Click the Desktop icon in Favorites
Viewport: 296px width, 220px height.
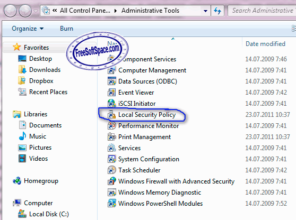pyautogui.click(x=22, y=59)
